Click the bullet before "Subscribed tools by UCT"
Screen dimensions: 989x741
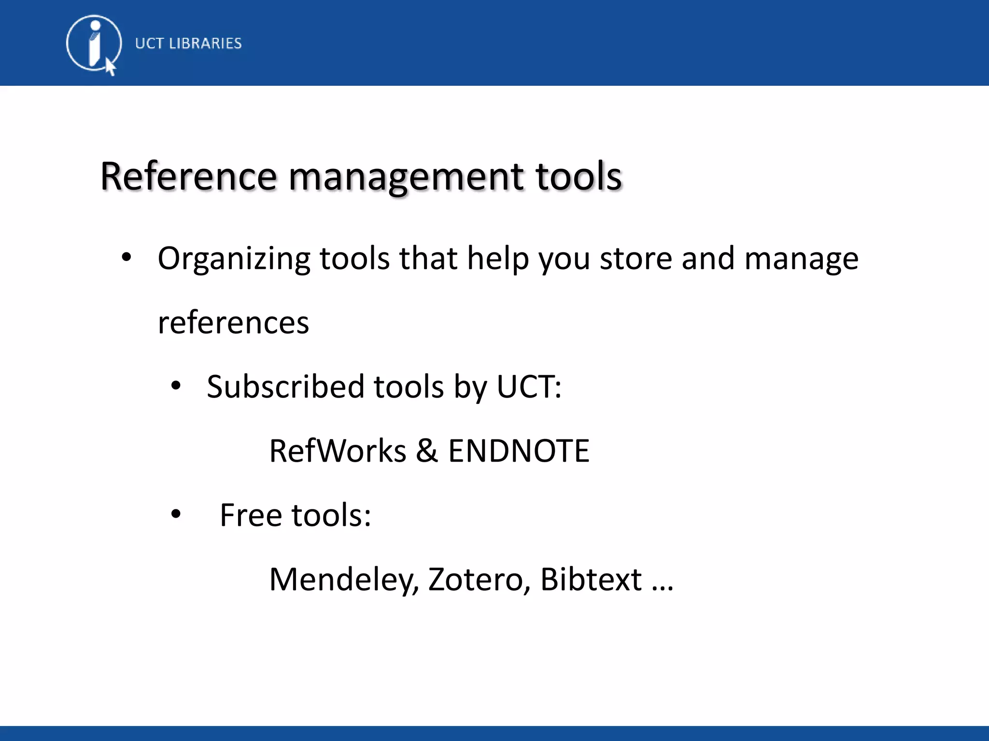pyautogui.click(x=176, y=386)
